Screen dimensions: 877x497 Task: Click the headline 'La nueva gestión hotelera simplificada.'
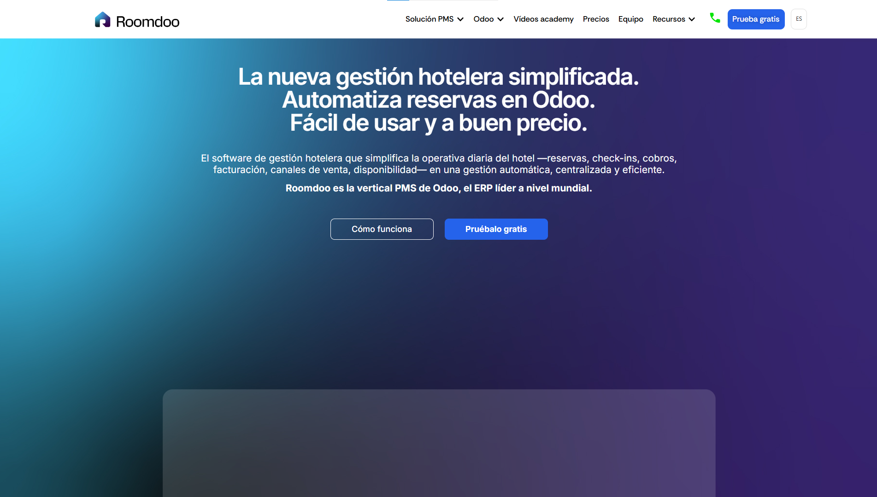coord(438,77)
